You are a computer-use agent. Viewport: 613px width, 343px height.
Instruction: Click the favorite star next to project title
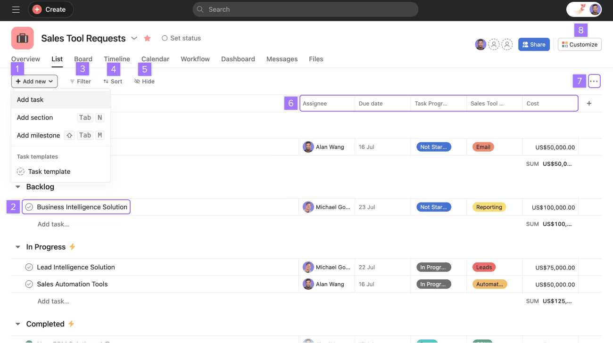point(147,38)
